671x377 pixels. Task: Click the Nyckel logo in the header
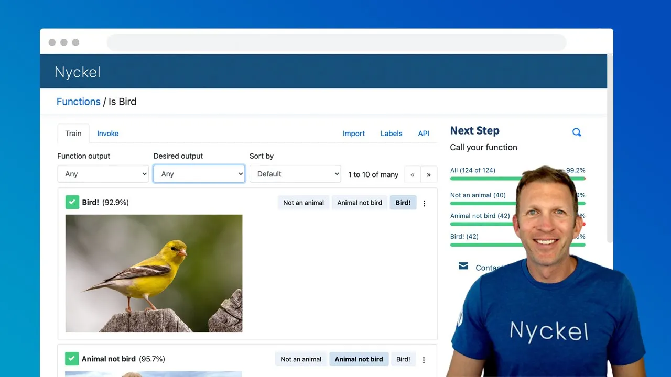coord(78,72)
